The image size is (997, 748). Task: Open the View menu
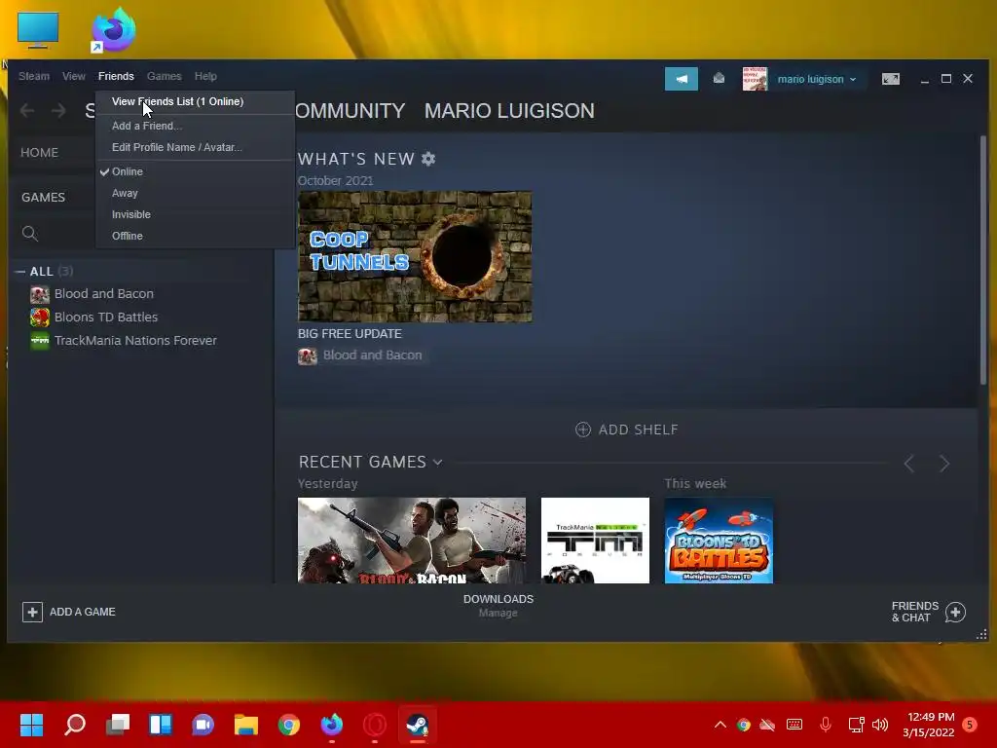pos(74,76)
